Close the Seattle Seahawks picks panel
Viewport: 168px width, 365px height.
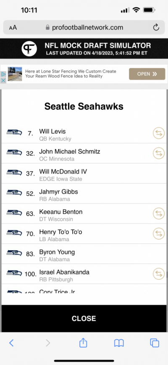click(x=84, y=319)
